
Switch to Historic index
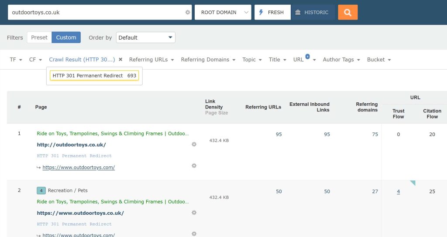pyautogui.click(x=313, y=12)
